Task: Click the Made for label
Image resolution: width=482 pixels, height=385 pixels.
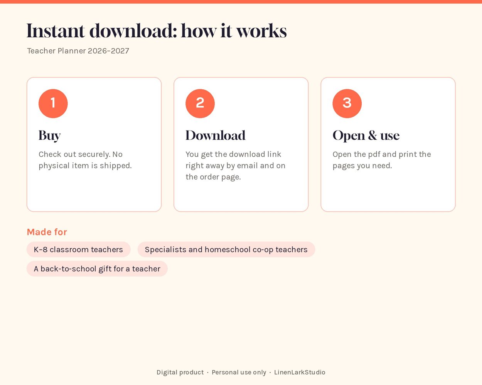Action: (x=47, y=232)
